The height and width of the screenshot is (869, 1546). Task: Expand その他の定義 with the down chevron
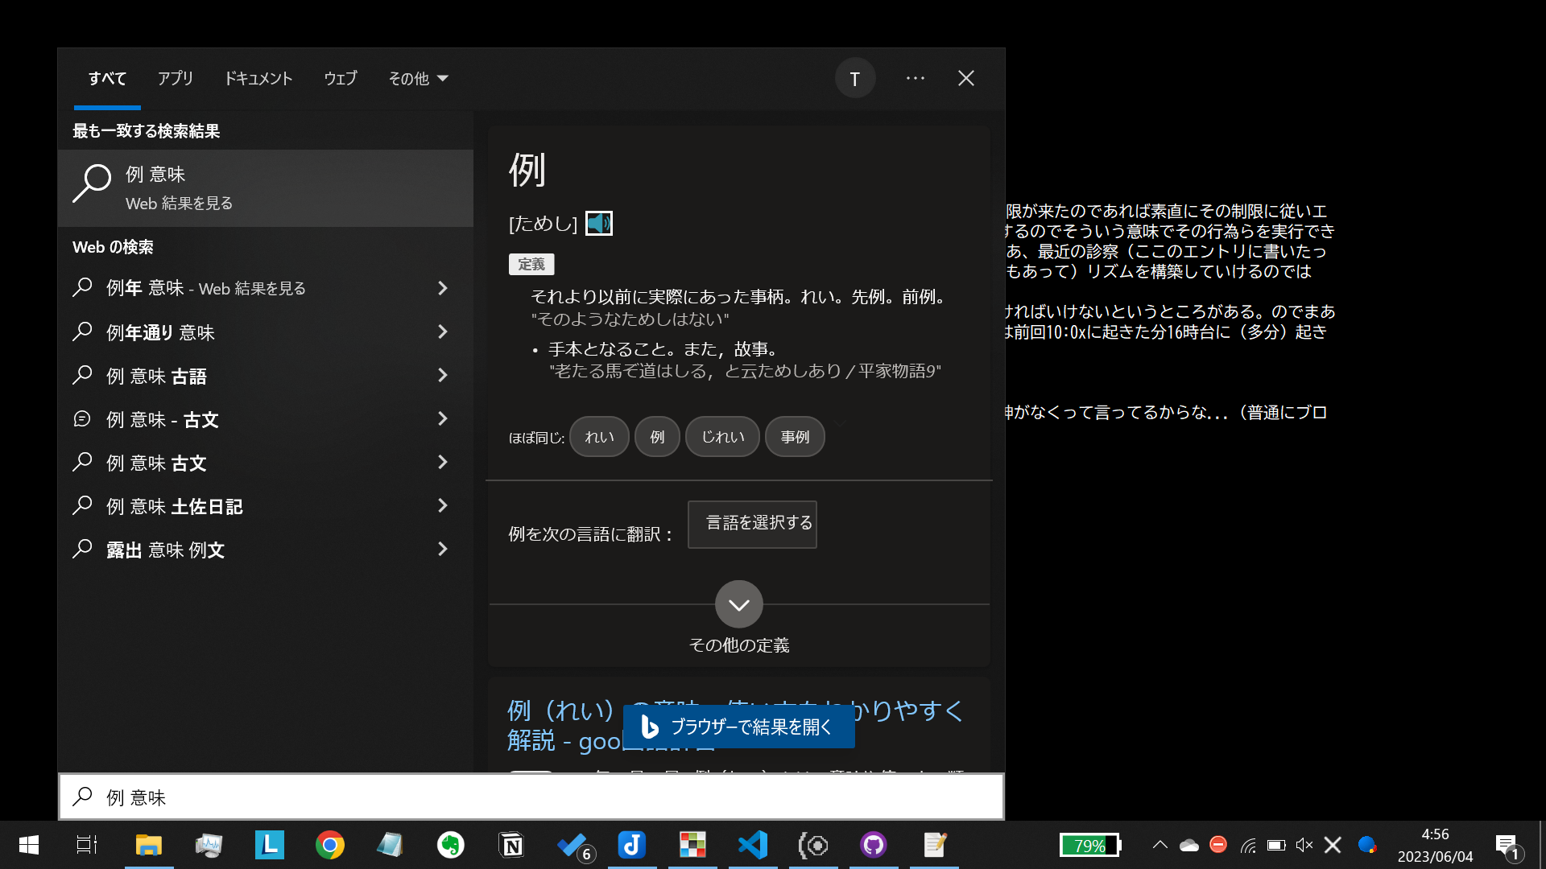point(738,604)
